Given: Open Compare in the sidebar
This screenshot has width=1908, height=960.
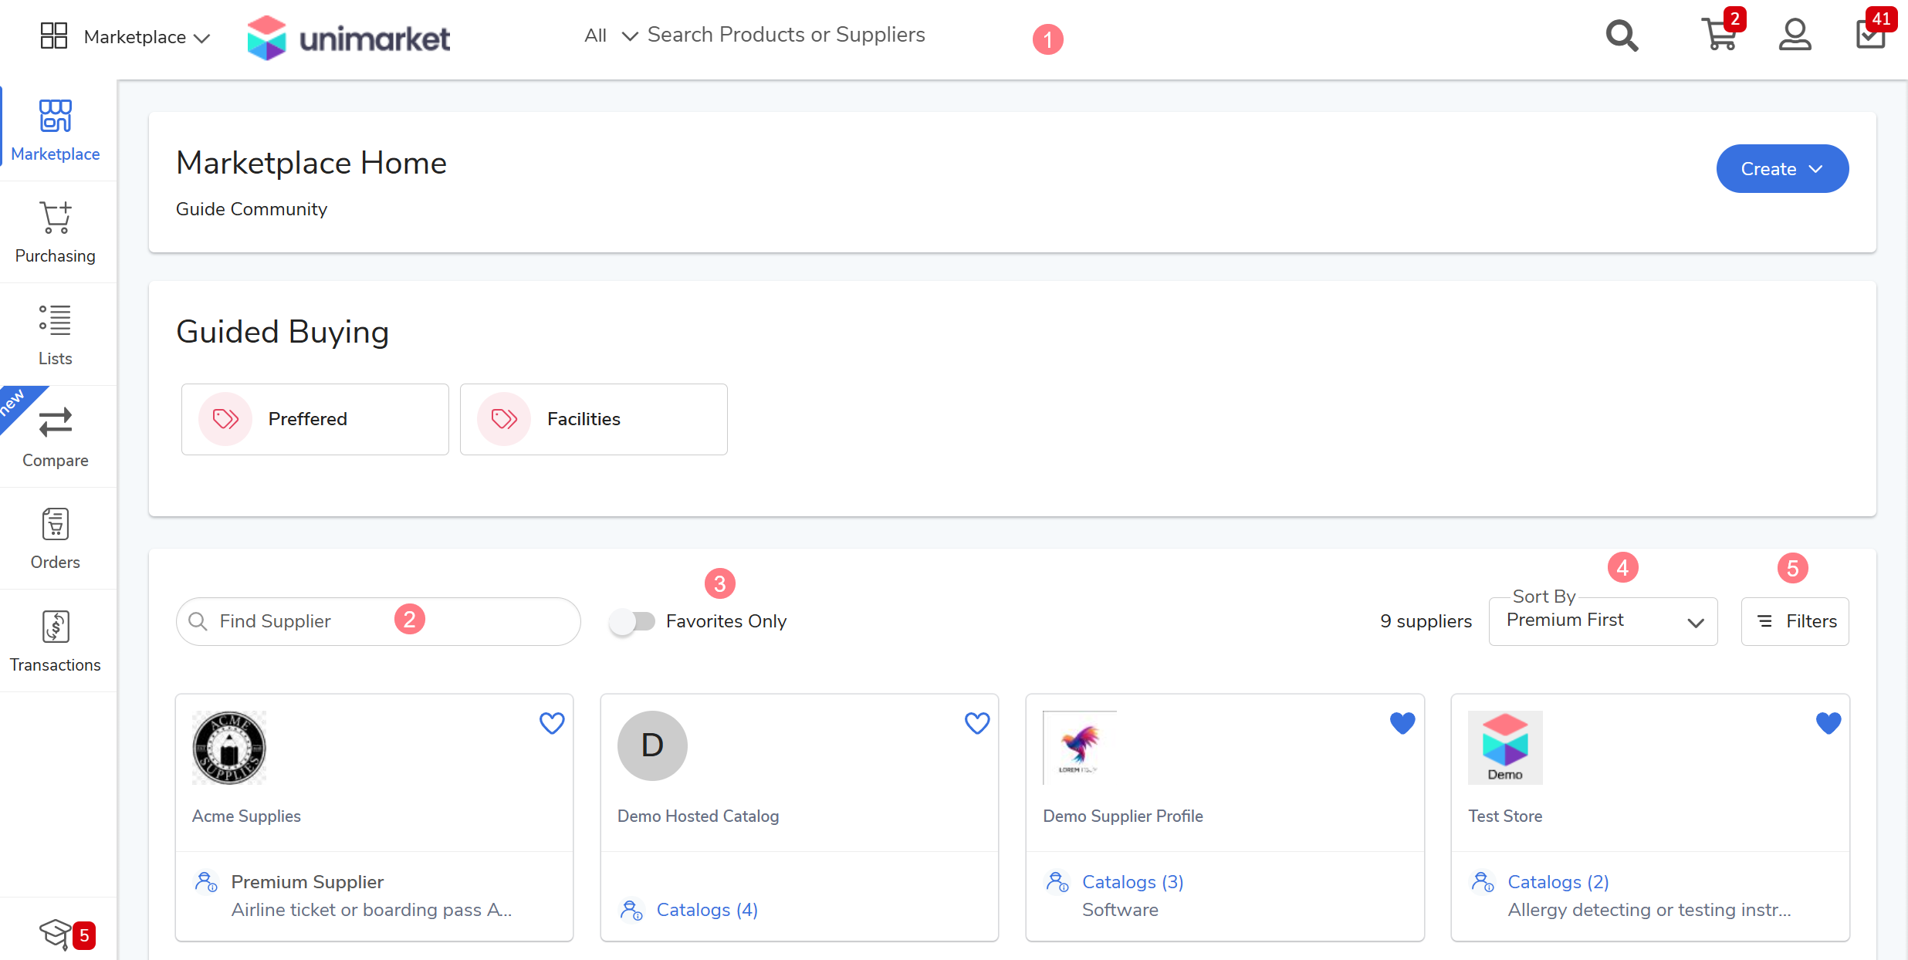Looking at the screenshot, I should click(x=56, y=437).
